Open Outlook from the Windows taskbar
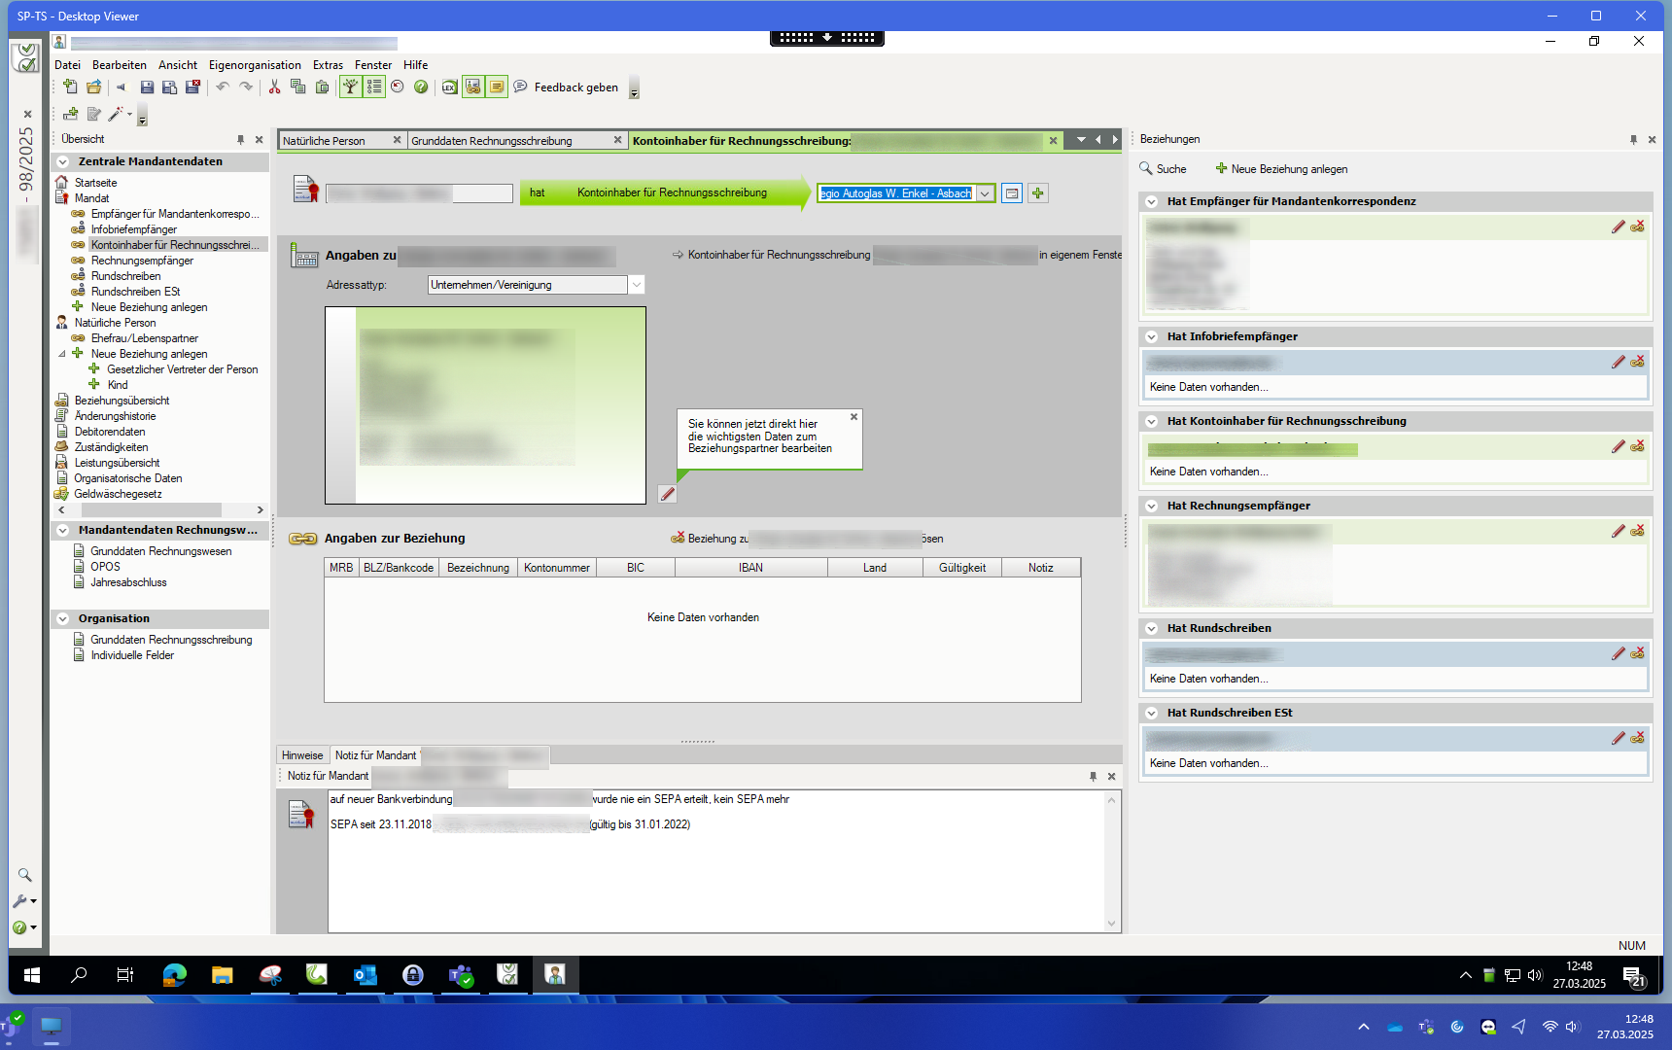This screenshot has height=1050, width=1672. (x=366, y=974)
